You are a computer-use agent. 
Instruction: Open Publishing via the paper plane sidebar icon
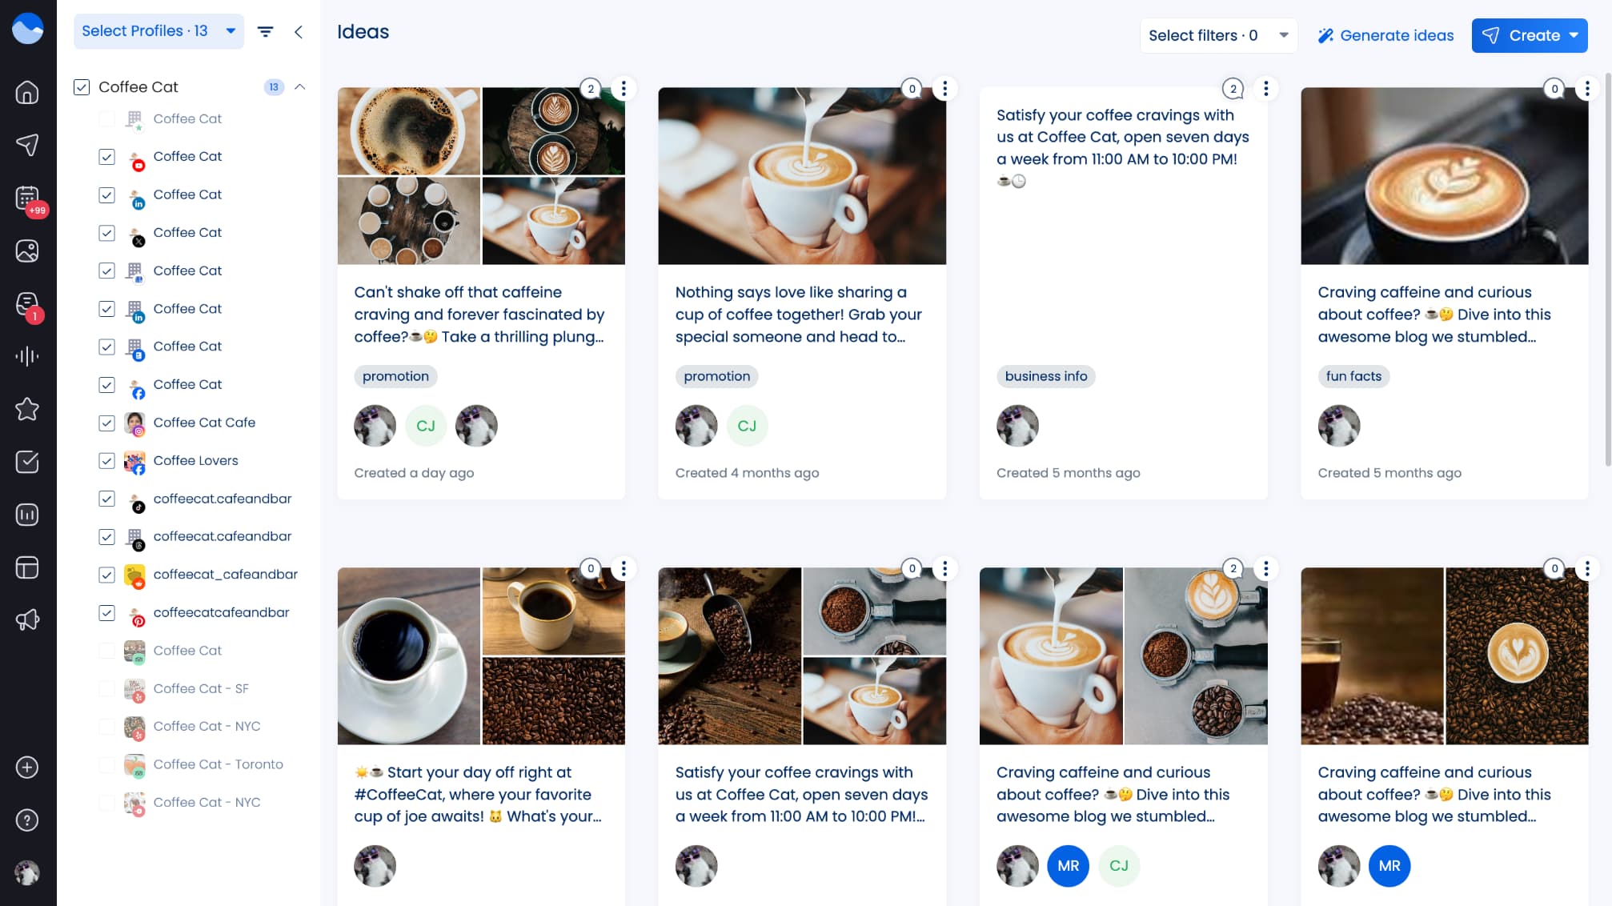pos(27,145)
